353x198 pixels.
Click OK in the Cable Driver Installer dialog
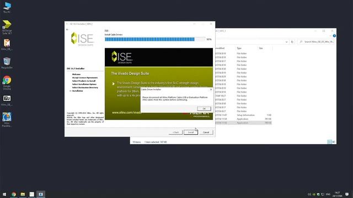coord(204,109)
